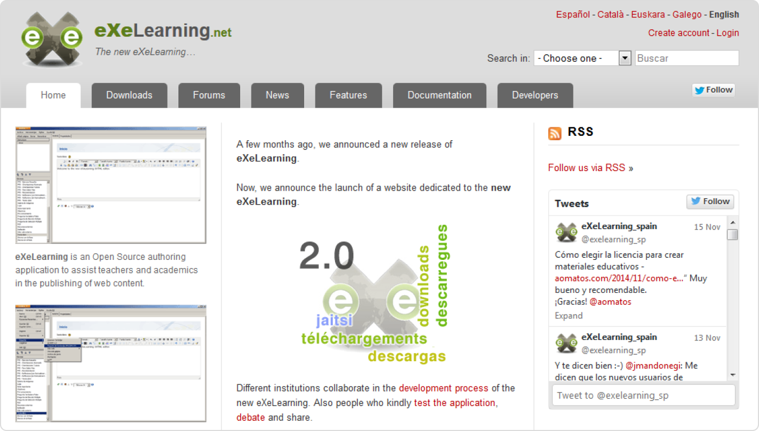759x431 pixels.
Task: Switch to the Downloads tab
Action: click(129, 95)
